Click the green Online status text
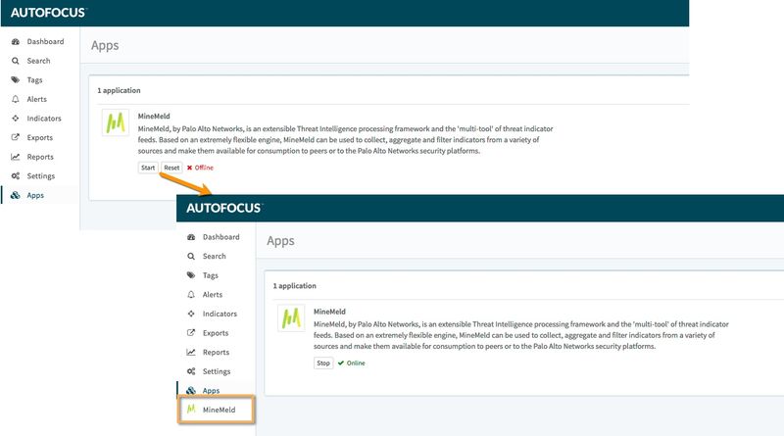784x436 pixels. pos(356,363)
